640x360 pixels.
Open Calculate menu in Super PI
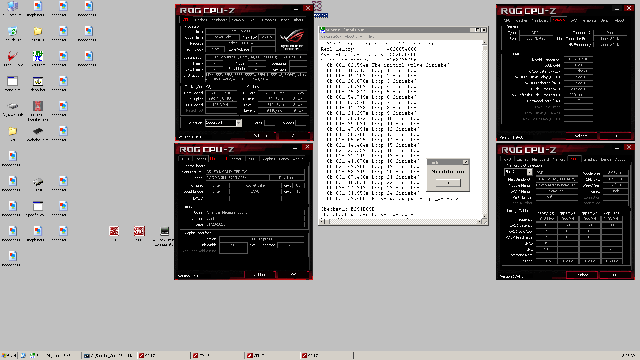click(331, 36)
